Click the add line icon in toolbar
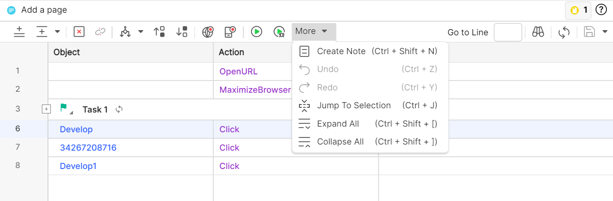Viewport: 613px width, 201px height. tap(19, 32)
